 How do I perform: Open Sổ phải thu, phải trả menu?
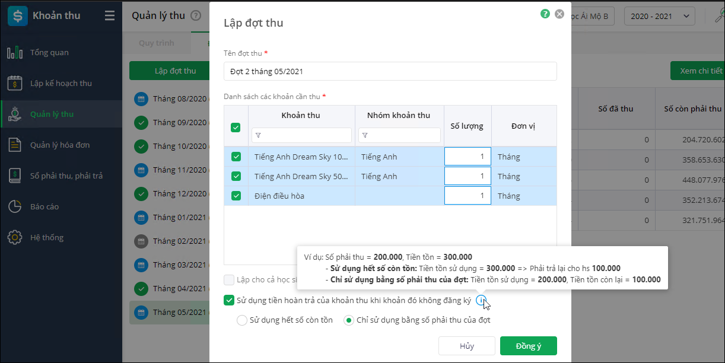(x=66, y=176)
